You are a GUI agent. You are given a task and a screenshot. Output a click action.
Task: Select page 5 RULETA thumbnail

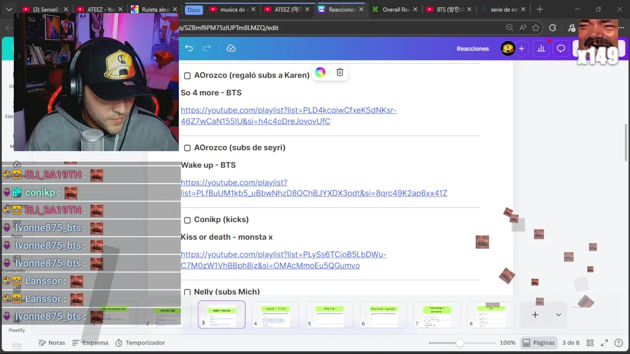(x=329, y=315)
